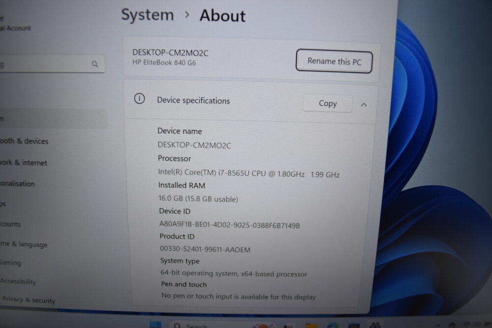Click the Processor label

[x=174, y=158]
